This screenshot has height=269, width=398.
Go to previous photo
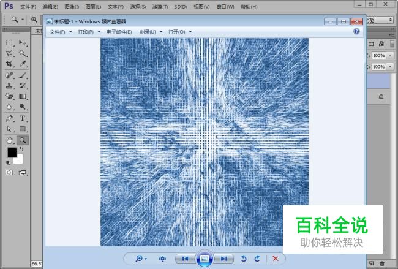pos(185,259)
